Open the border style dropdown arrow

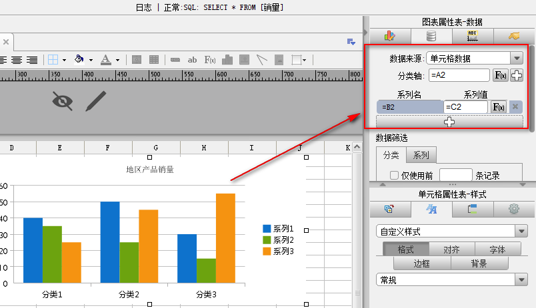(64, 60)
